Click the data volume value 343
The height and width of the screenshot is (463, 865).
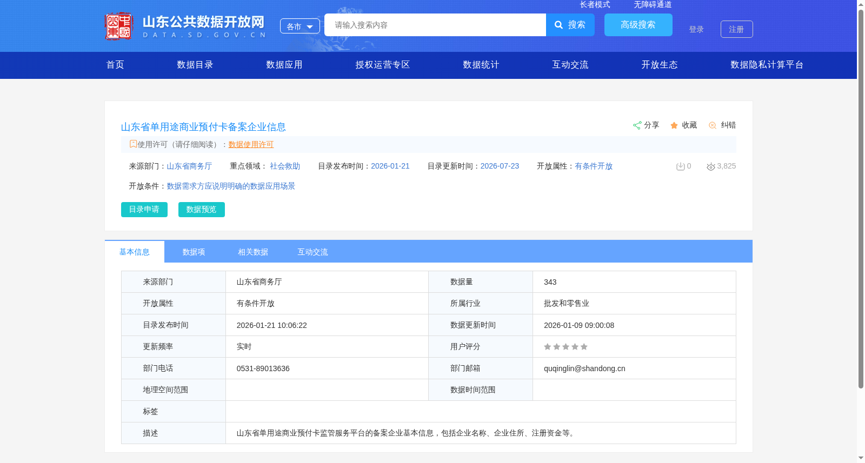coord(550,282)
